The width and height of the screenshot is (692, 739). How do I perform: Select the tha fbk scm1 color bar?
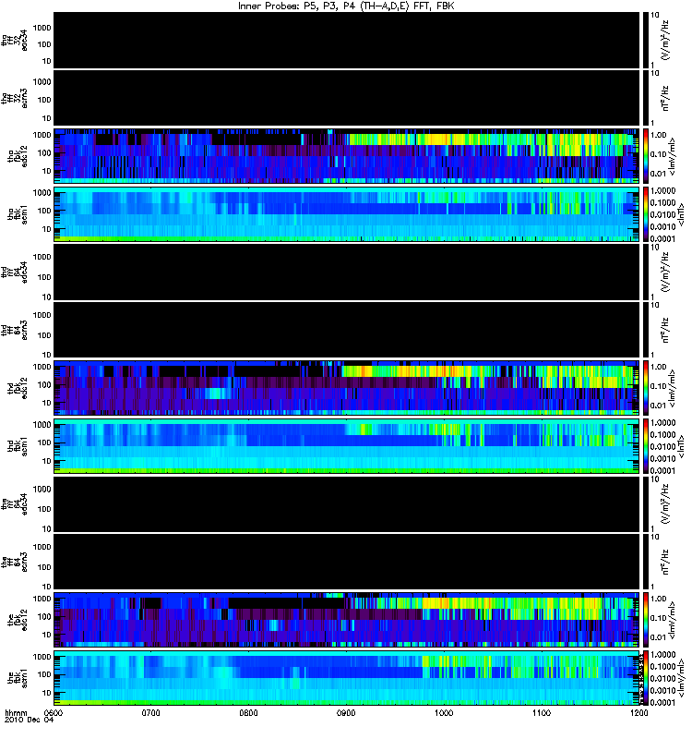click(x=646, y=214)
